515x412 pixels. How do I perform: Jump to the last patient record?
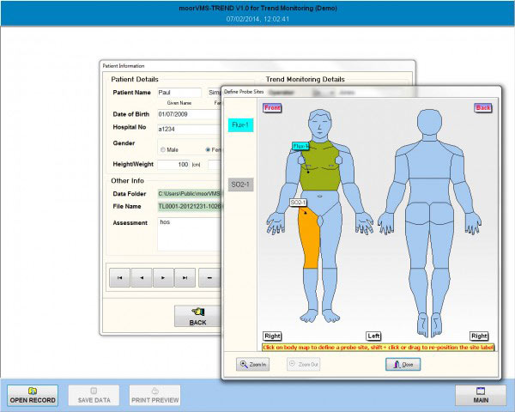point(185,277)
